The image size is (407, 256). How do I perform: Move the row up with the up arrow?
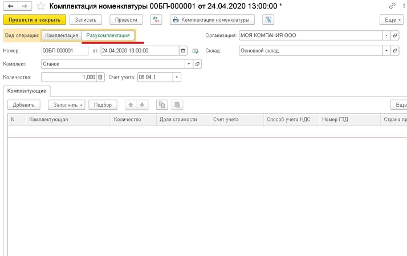click(x=131, y=105)
